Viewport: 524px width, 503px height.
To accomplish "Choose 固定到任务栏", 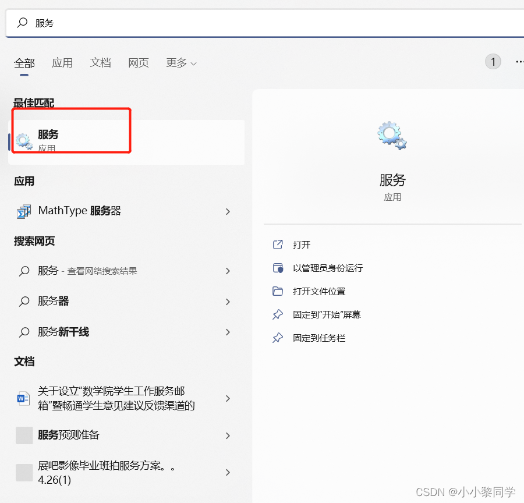I will click(x=319, y=338).
